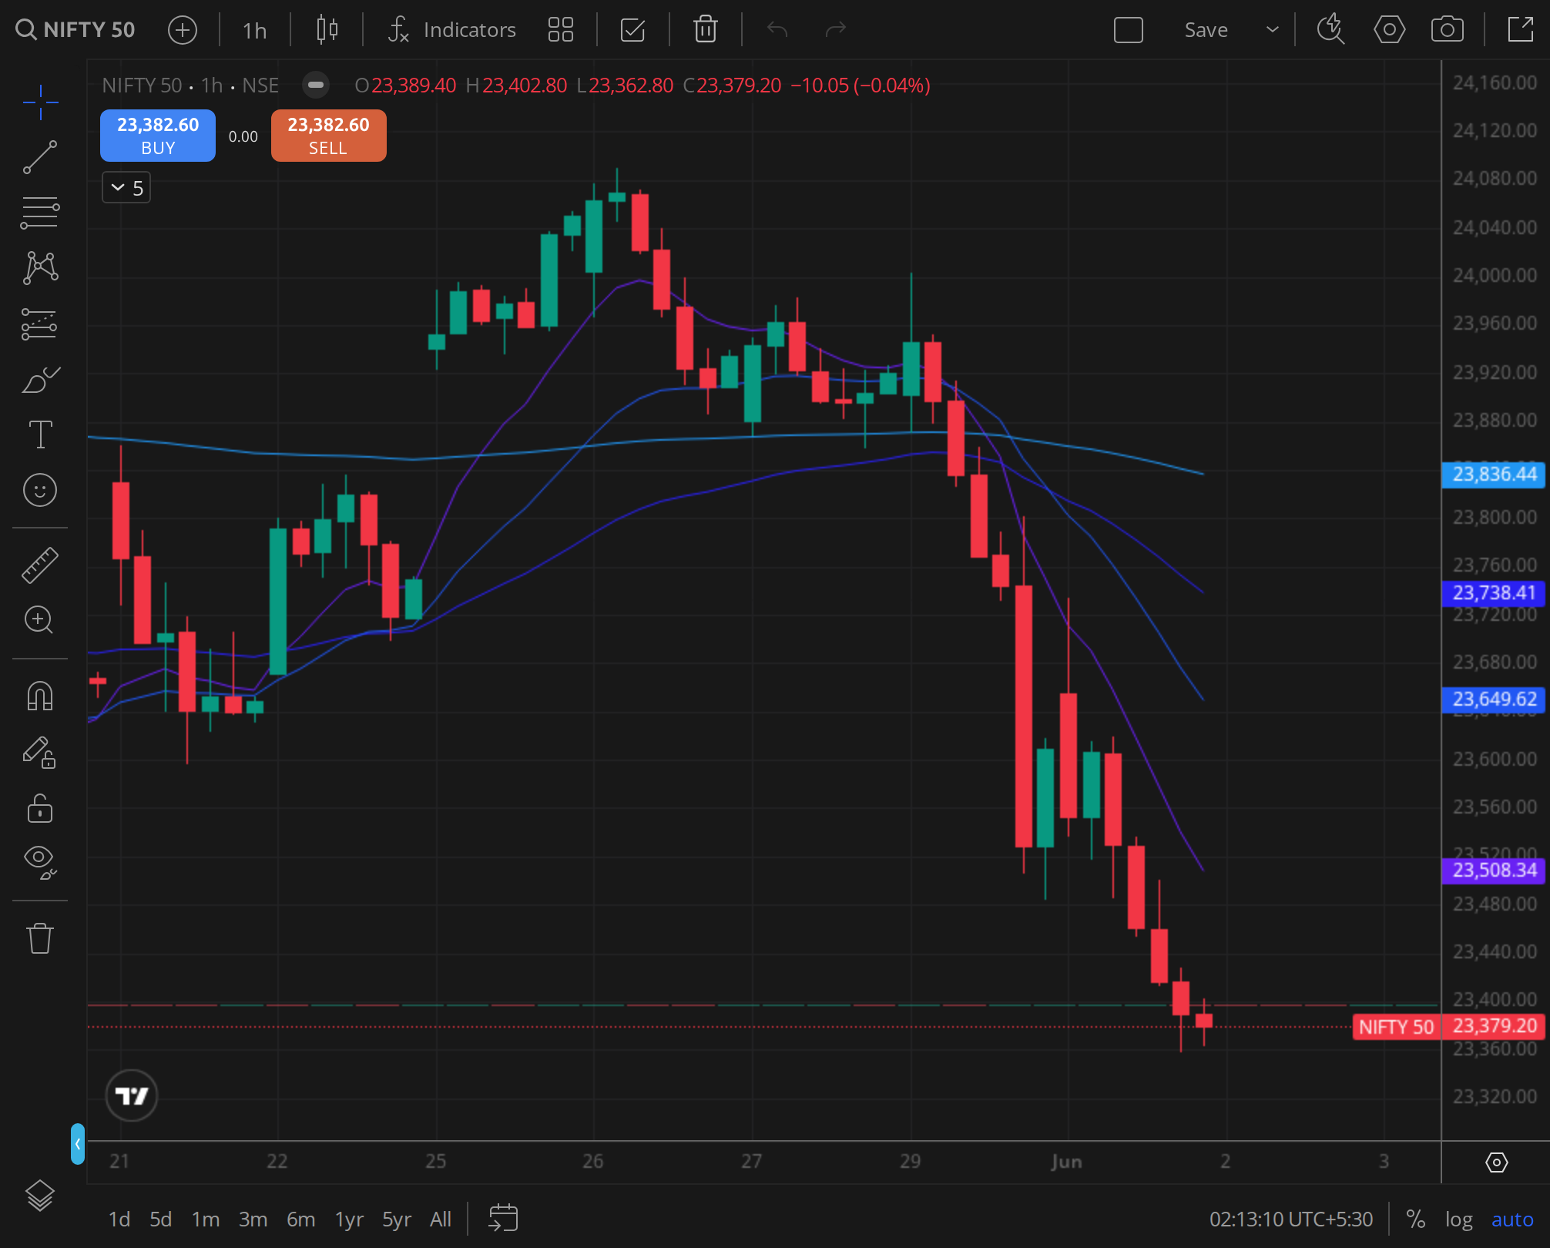
Task: Select the ruler measure tool
Action: (x=40, y=565)
